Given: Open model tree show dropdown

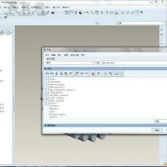Looking at the screenshot, I should pos(3,33).
